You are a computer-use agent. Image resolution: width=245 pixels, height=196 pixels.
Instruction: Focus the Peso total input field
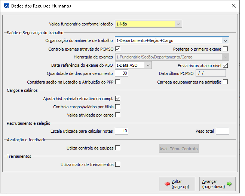coord(223,131)
